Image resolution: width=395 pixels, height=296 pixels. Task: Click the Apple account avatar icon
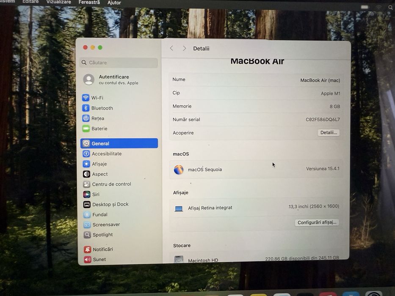click(x=88, y=79)
